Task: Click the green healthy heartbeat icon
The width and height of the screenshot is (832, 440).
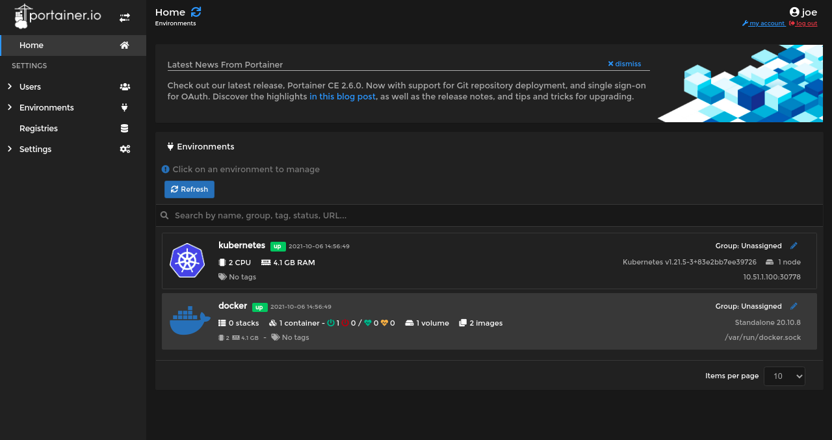Action: (368, 323)
